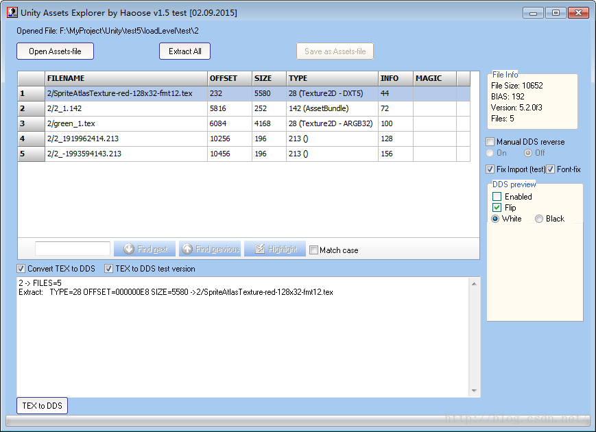
Task: Select the Black background radio button
Action: click(539, 219)
